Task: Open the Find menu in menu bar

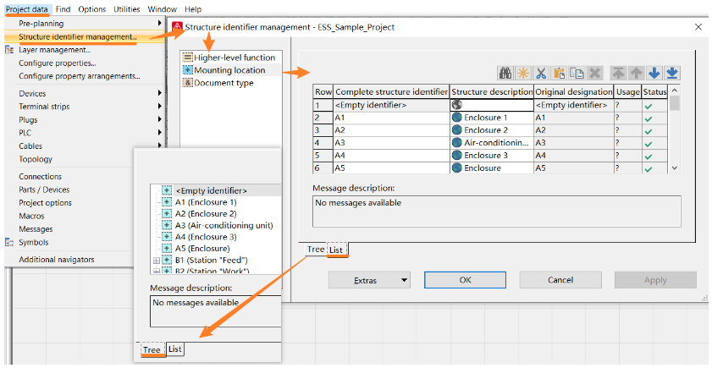Action: point(63,8)
